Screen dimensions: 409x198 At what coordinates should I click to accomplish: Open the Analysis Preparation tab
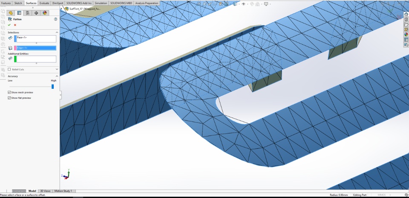pyautogui.click(x=147, y=3)
